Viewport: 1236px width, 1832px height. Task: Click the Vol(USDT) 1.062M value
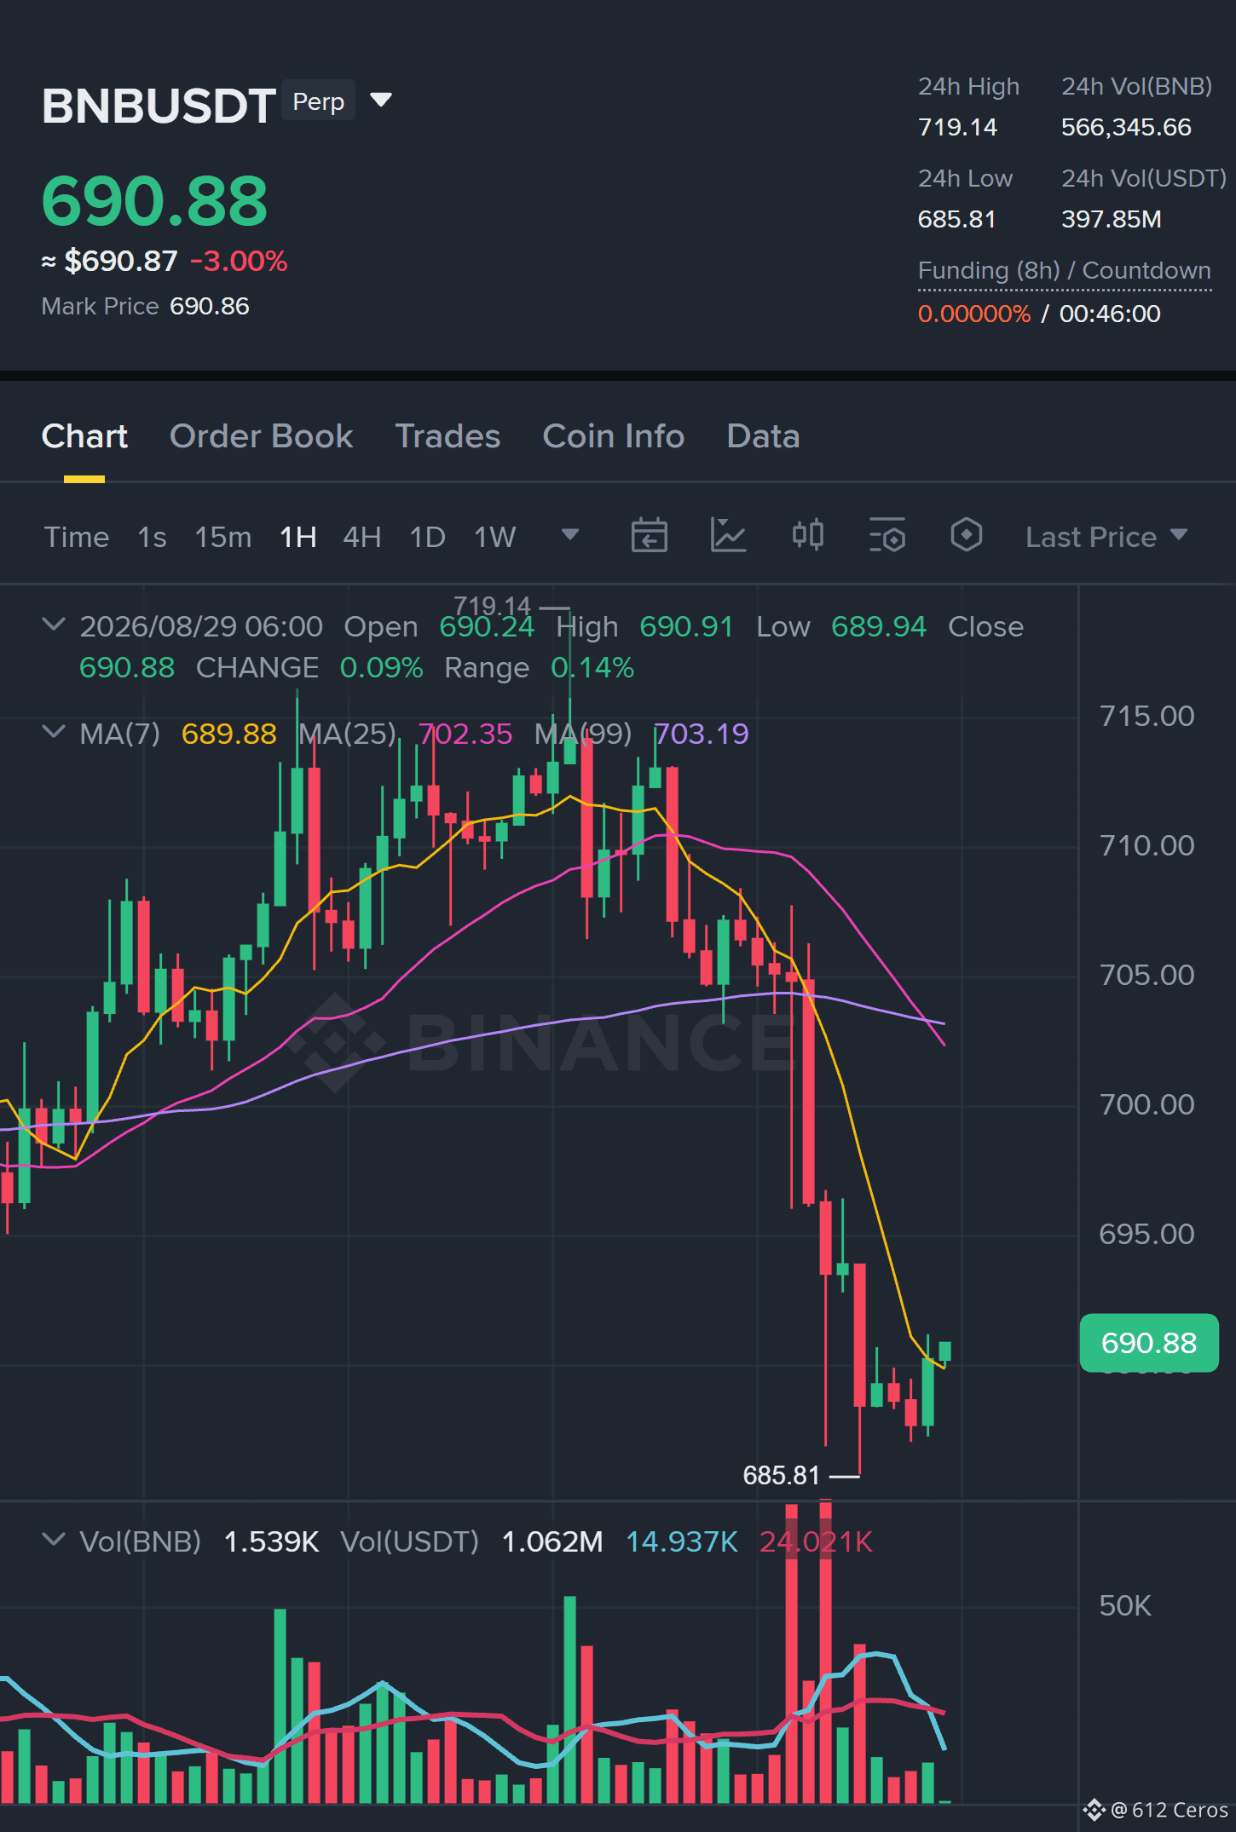click(552, 1541)
